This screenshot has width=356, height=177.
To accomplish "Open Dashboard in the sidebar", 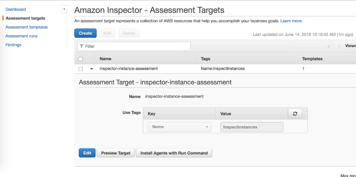I will (x=16, y=9).
